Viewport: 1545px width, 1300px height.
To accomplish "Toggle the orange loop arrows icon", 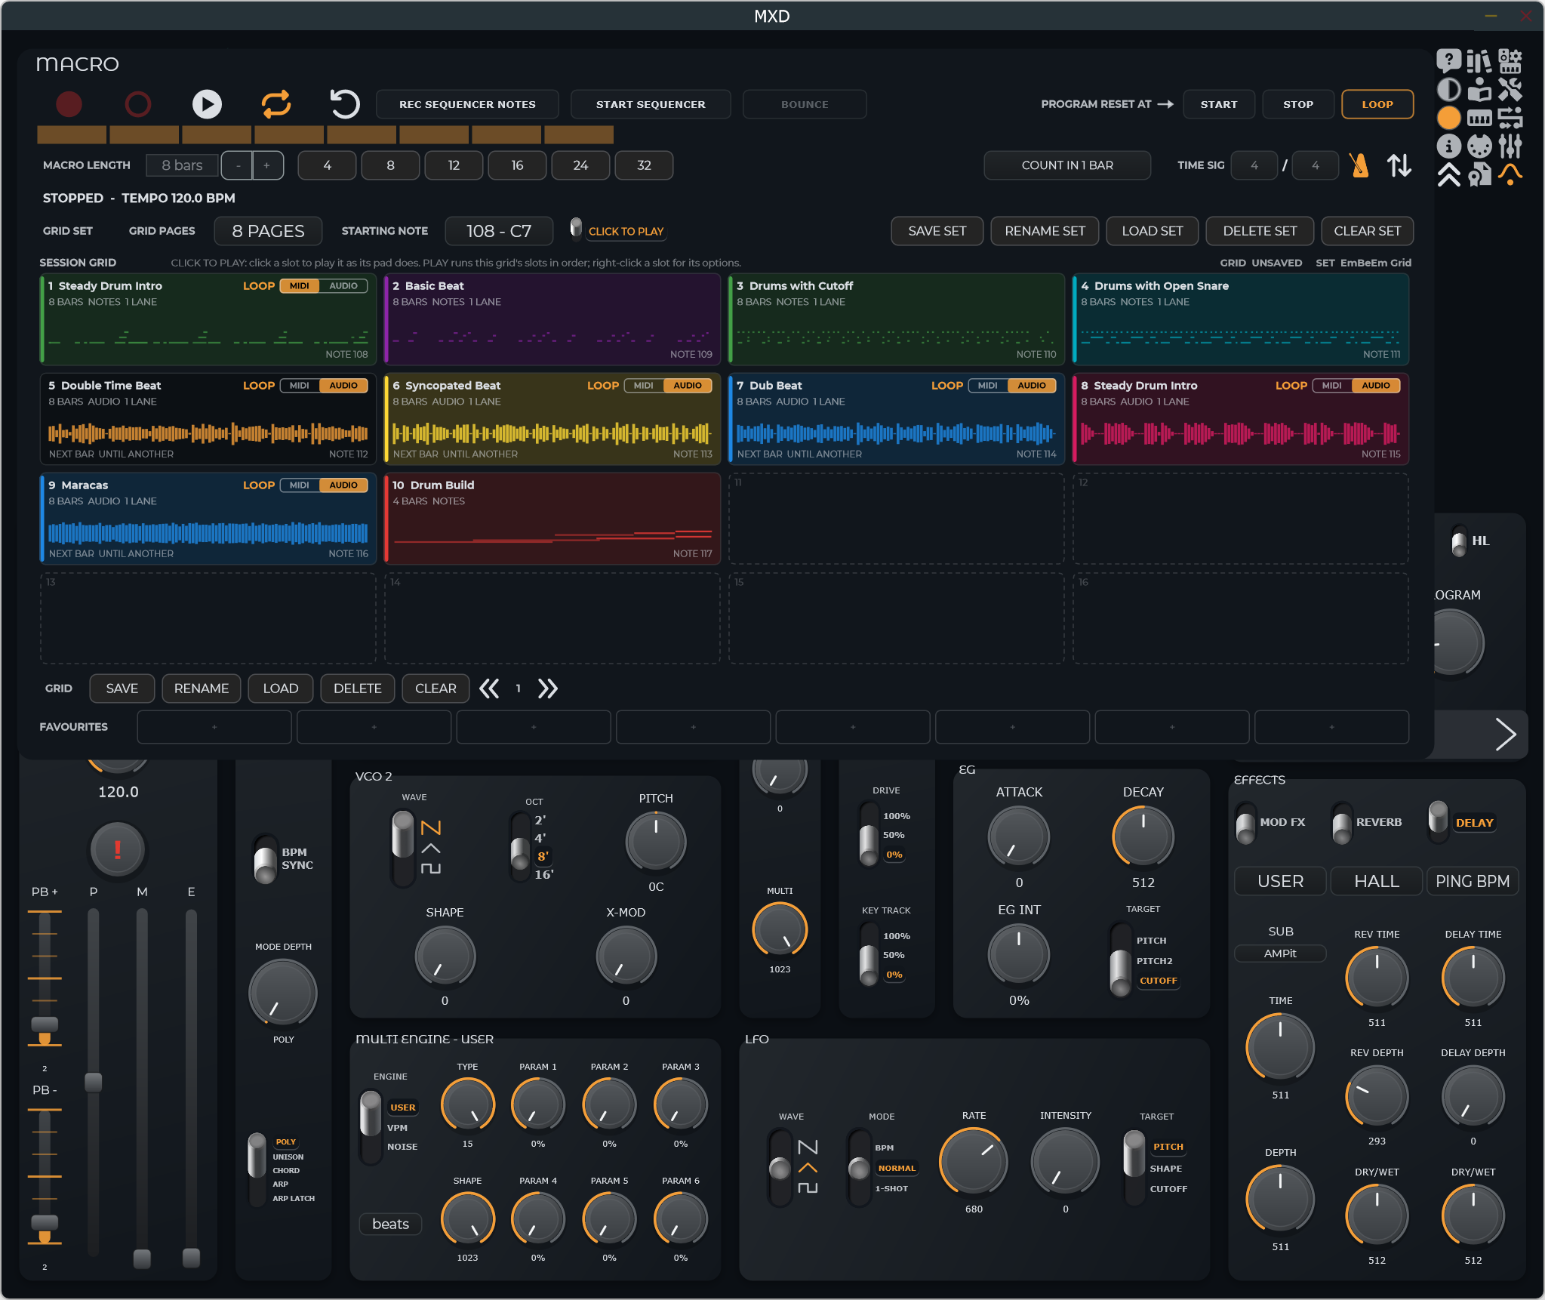I will [x=276, y=104].
